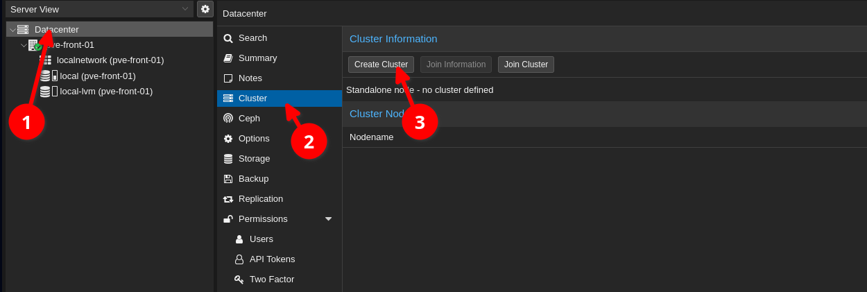Click the Ceph icon in the menu
This screenshot has height=292, width=867.
(x=228, y=119)
